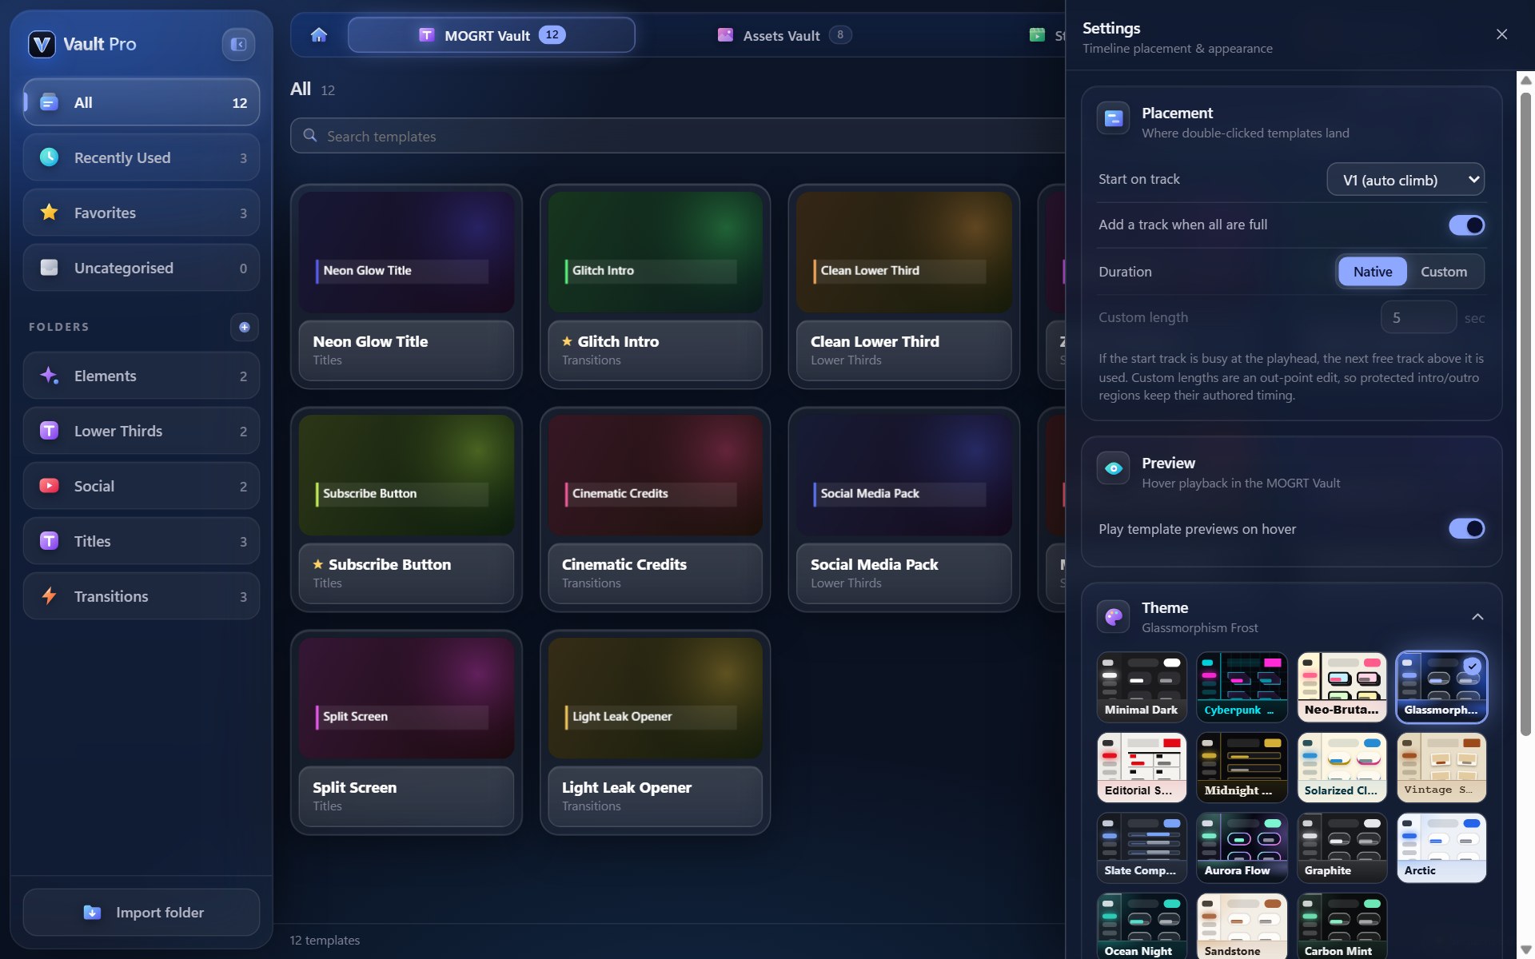Switch to the MOGRT Vault tab
This screenshot has width=1535, height=959.
click(492, 35)
